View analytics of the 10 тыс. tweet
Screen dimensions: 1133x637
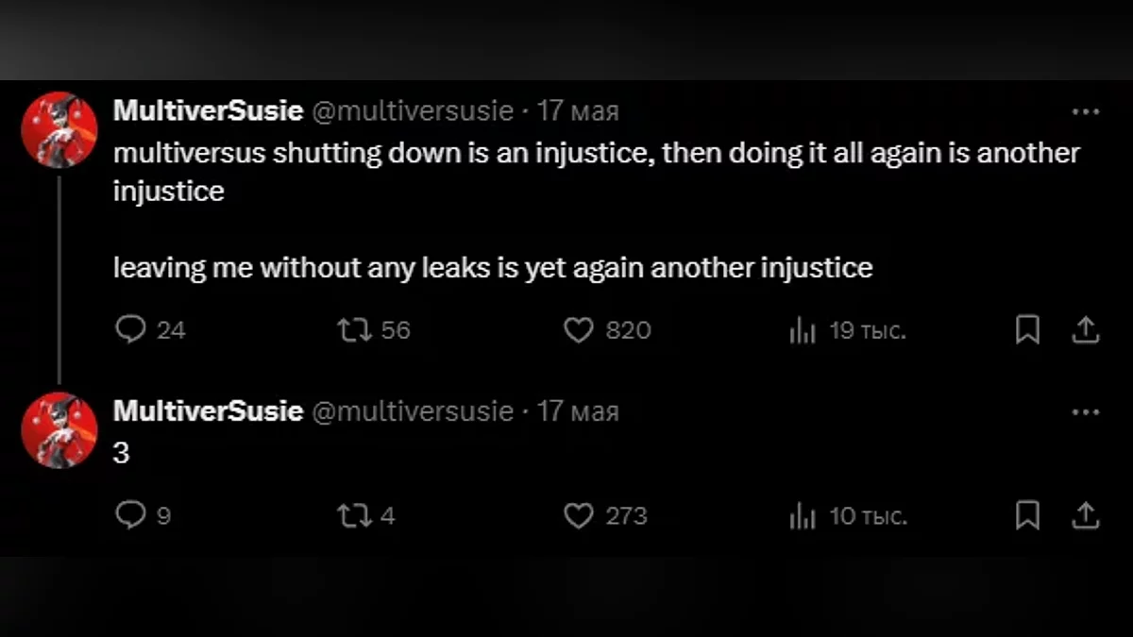tap(802, 516)
